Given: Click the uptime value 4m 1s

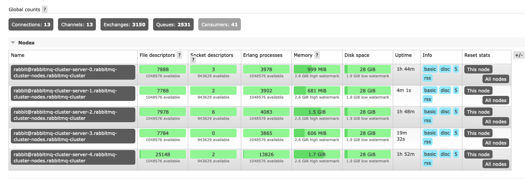Looking at the screenshot, I should click(x=404, y=90).
